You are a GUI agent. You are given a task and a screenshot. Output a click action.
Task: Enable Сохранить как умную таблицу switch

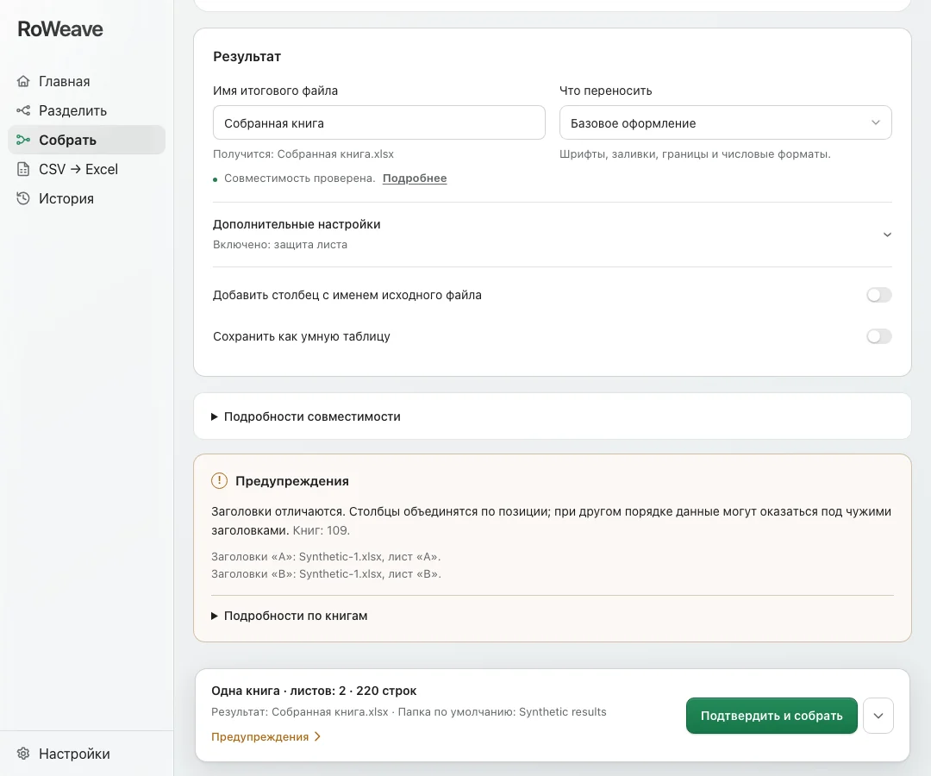tap(878, 336)
